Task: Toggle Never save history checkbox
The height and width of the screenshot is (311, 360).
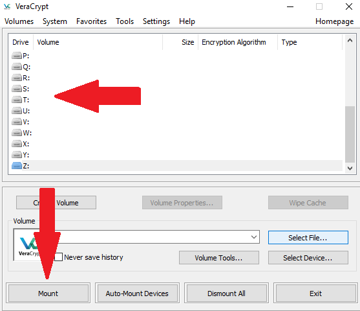Action: point(58,257)
